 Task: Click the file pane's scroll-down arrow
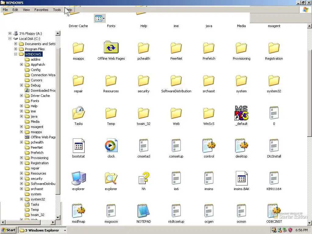tap(310, 223)
